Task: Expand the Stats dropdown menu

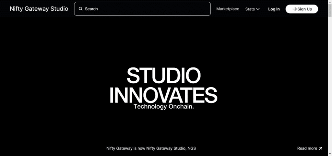Action: pos(252,9)
